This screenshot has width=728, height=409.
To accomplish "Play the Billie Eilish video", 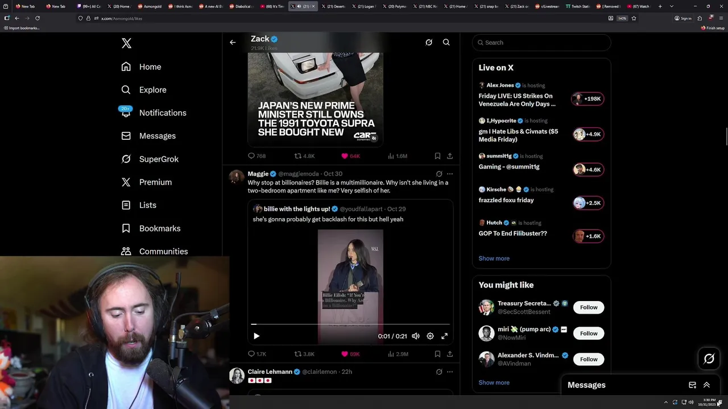I will (x=257, y=336).
